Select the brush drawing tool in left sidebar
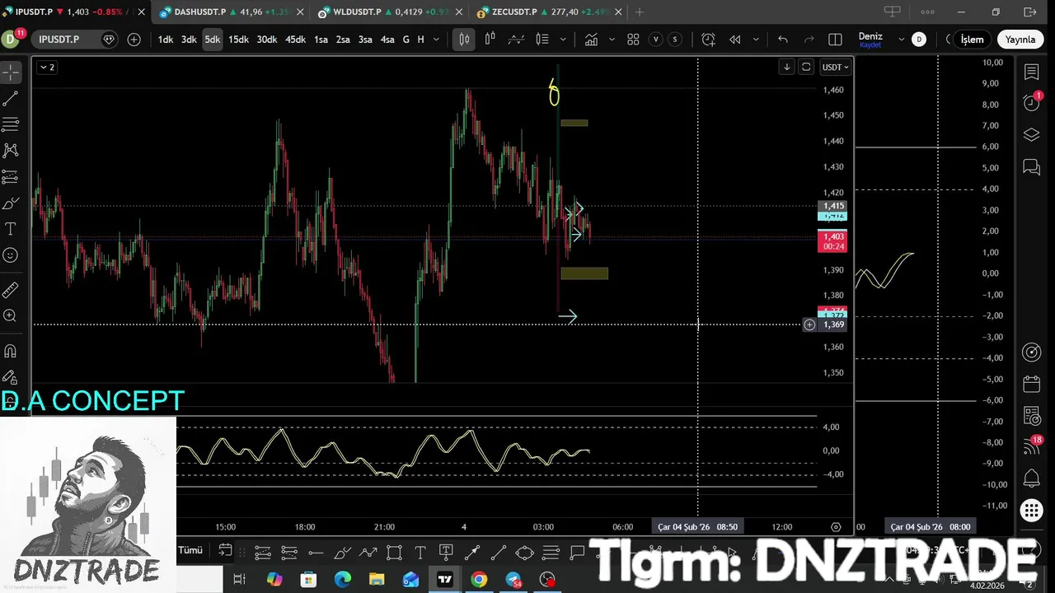1055x593 pixels. tap(11, 203)
